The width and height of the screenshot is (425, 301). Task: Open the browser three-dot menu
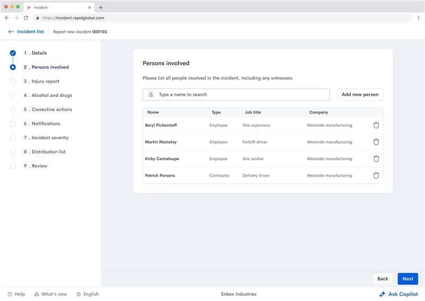coord(419,18)
